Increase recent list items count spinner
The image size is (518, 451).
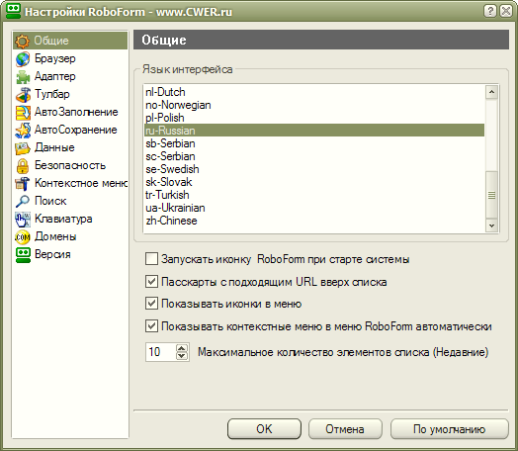[x=182, y=348]
